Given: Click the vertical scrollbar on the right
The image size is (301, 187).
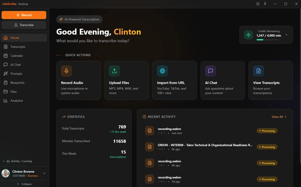Looking at the screenshot, I should [300, 86].
